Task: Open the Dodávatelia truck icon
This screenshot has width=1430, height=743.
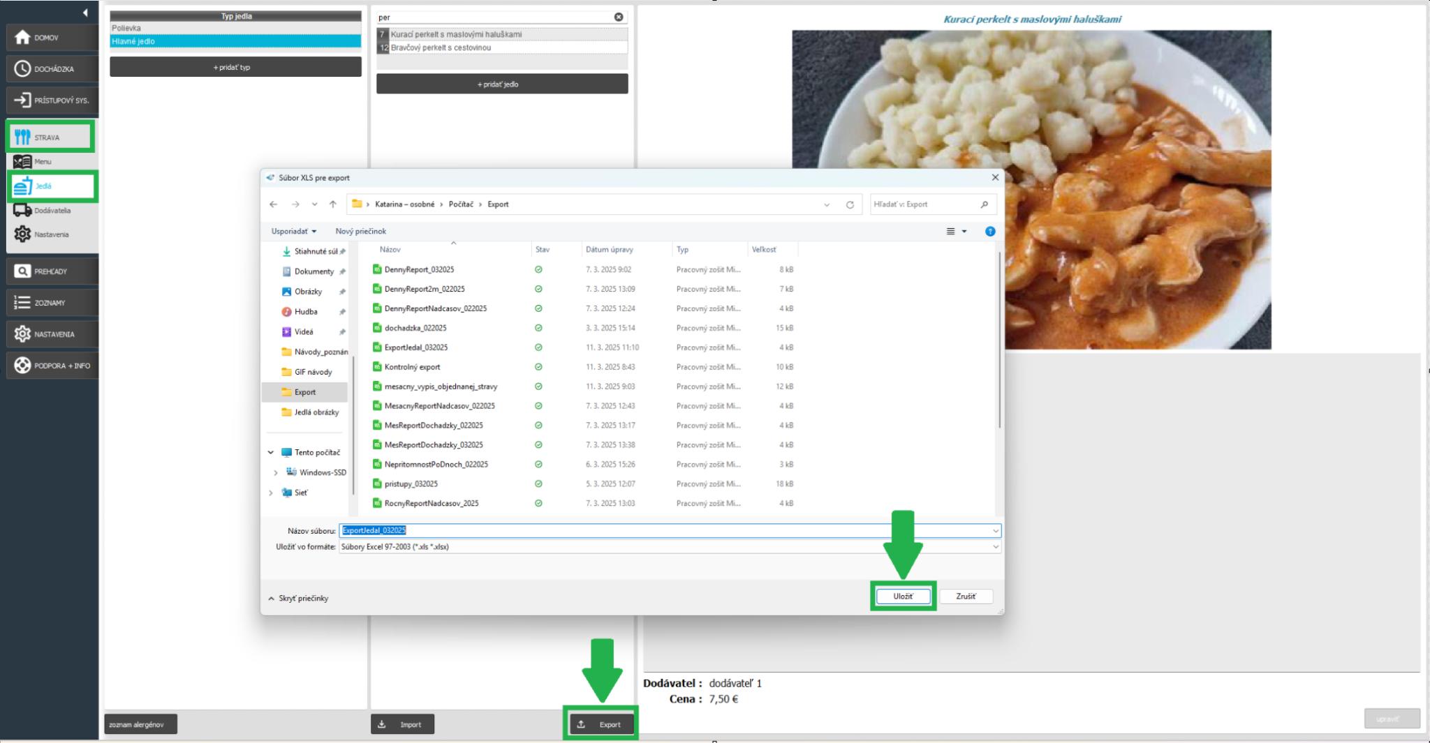Action: 22,210
